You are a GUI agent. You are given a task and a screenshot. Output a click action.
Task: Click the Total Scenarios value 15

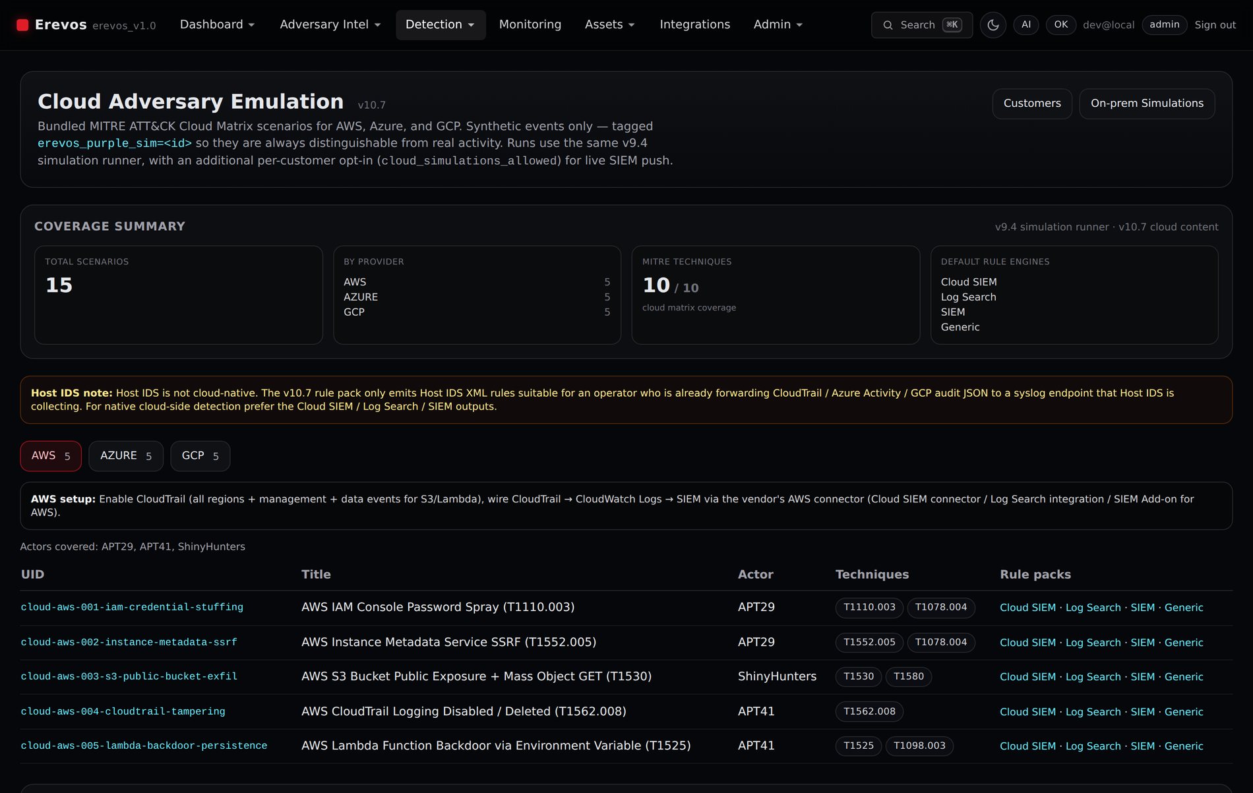59,285
